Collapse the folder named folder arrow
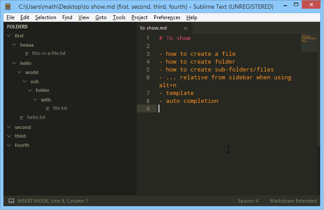Viewport: 324px width, 210px height. point(30,90)
